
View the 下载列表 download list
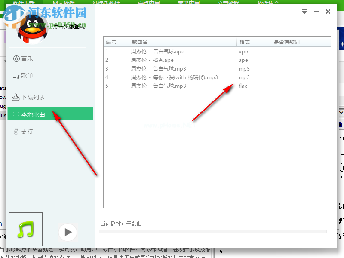pos(28,97)
